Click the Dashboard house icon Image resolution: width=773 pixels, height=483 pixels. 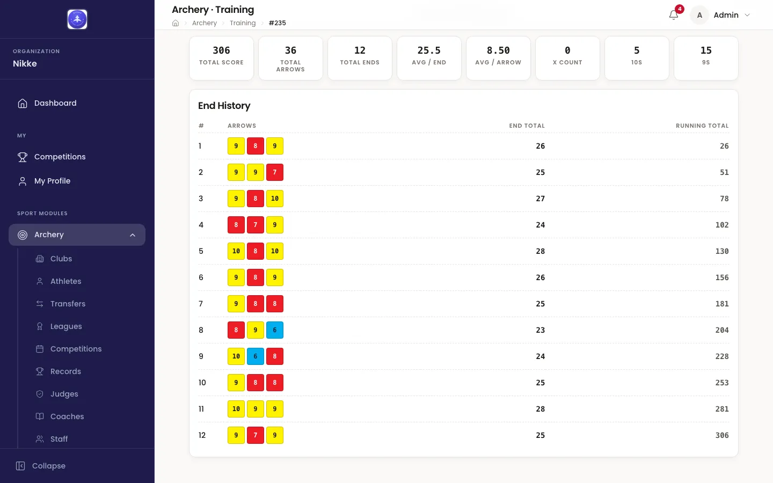[x=23, y=103]
